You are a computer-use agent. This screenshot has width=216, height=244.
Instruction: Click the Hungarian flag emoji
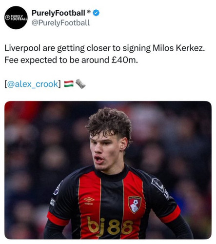point(69,84)
